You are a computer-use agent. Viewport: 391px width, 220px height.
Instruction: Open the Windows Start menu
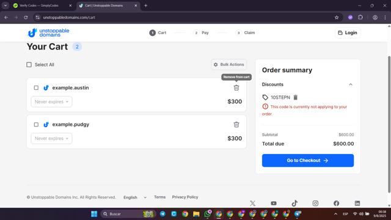tap(94, 214)
